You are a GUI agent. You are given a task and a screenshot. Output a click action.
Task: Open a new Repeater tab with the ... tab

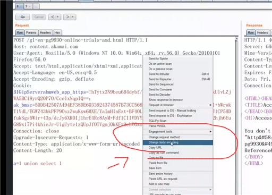[36, 6]
